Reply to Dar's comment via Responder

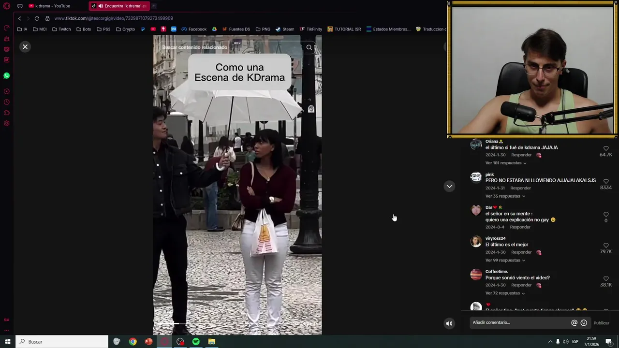click(520, 227)
